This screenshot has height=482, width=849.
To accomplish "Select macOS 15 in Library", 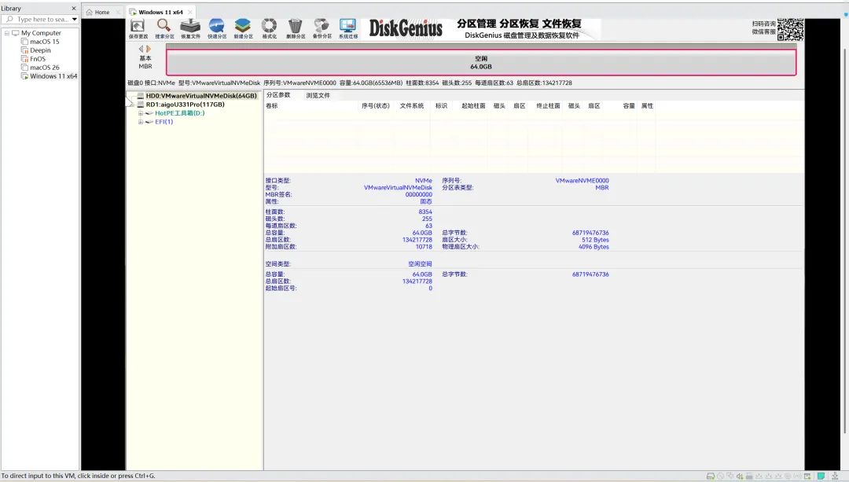I will (x=44, y=42).
